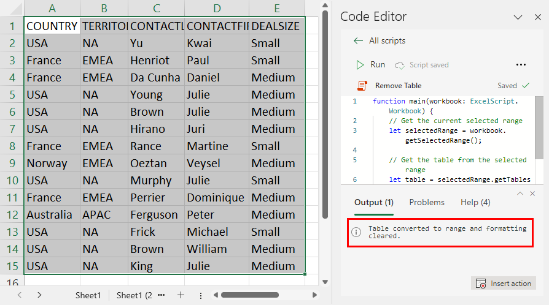Collapse the output panel with the up chevron
549x305 pixels.
coord(520,194)
